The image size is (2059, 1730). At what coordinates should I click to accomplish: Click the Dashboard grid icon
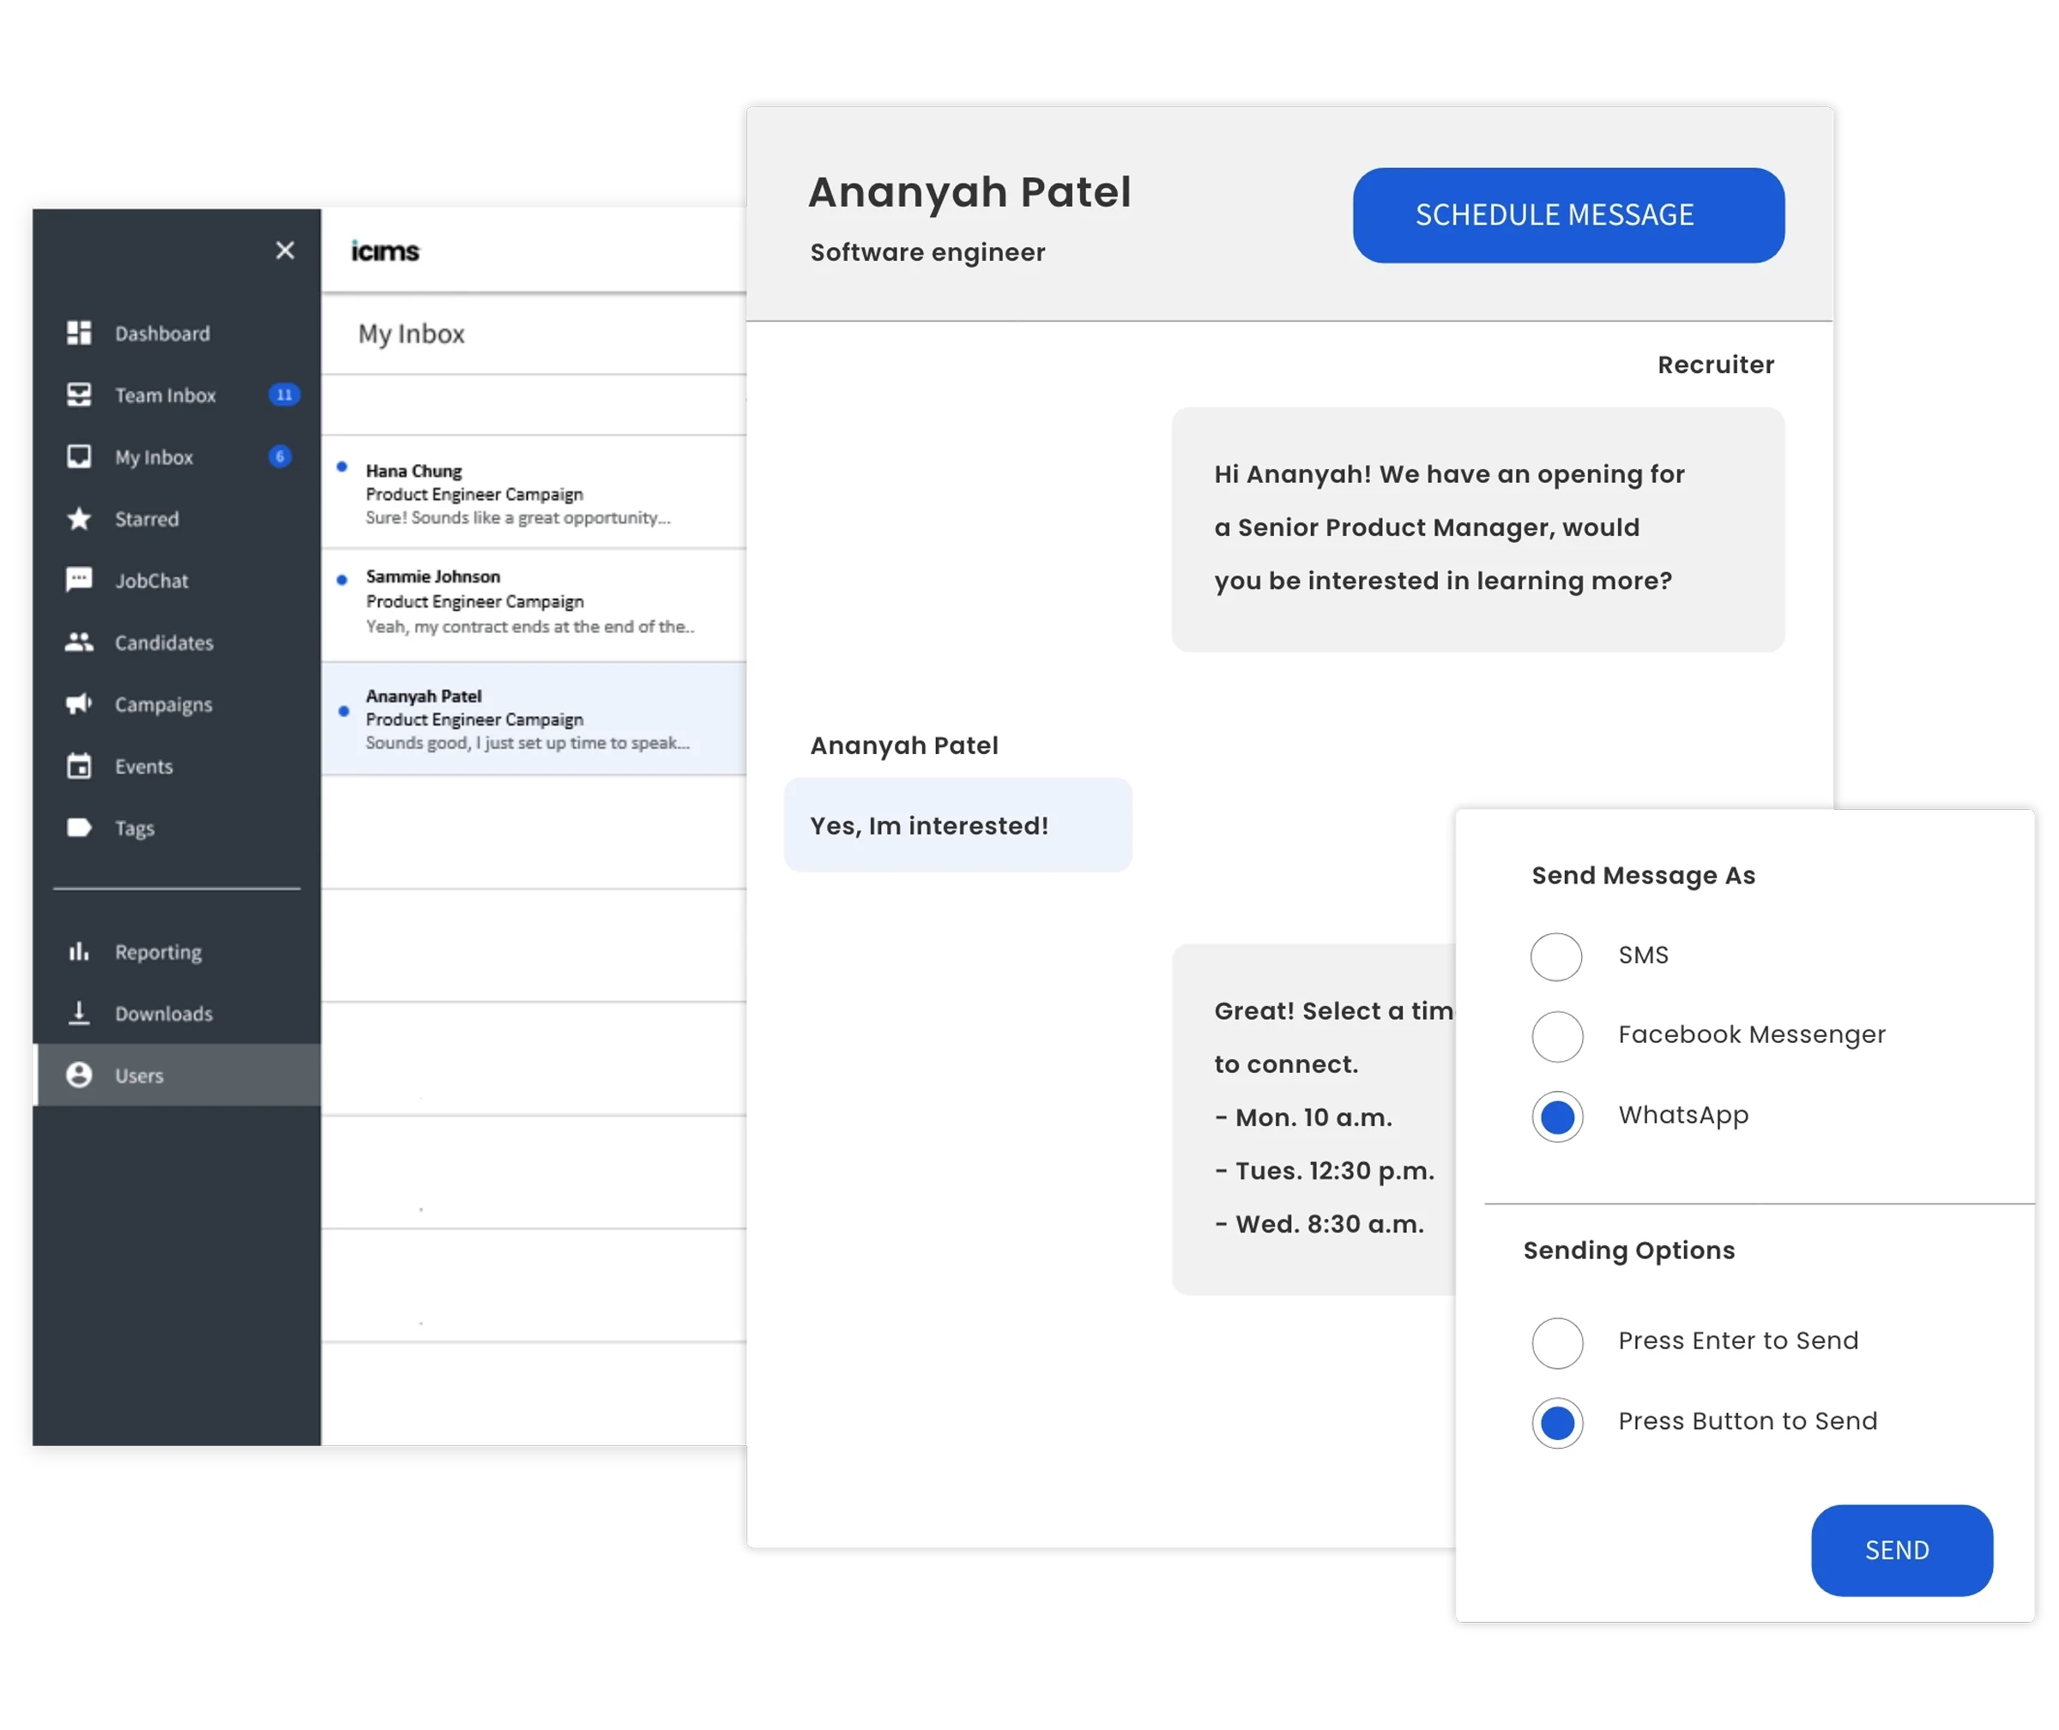pyautogui.click(x=78, y=334)
